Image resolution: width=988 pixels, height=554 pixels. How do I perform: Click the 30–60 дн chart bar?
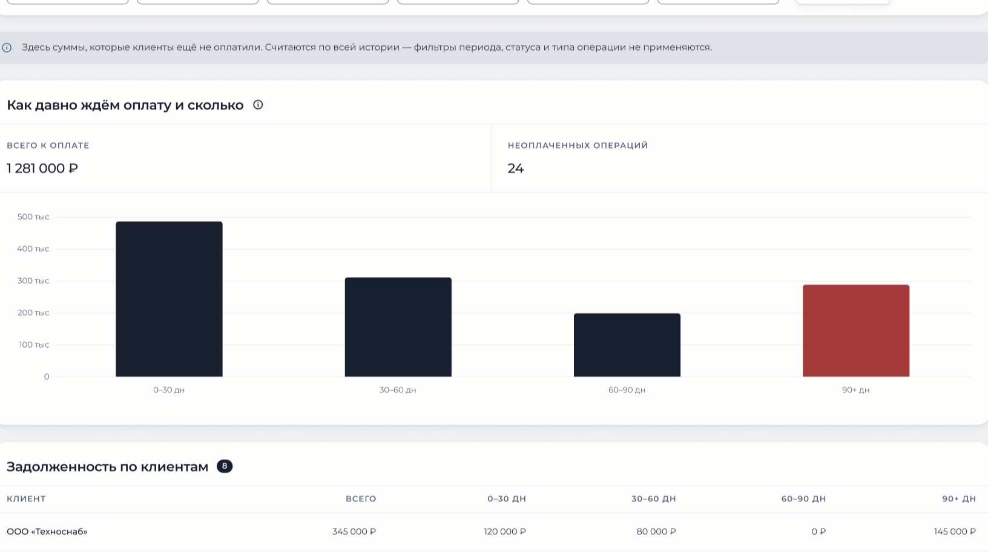point(398,327)
